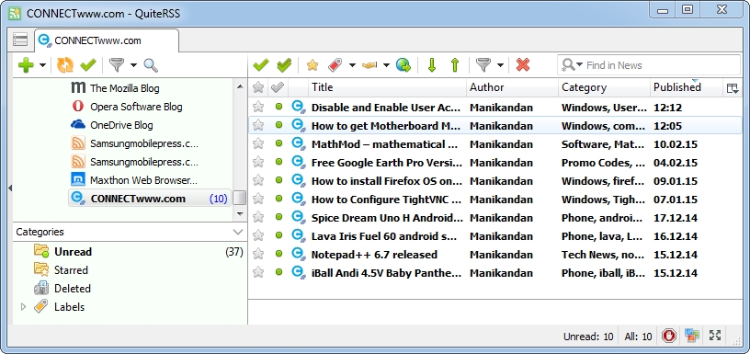Click the orange Update all feeds icon

[x=65, y=65]
